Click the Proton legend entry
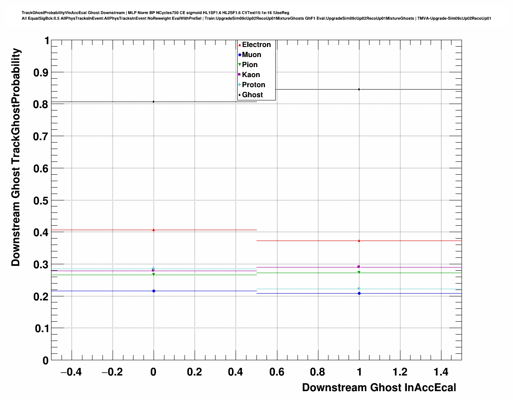 click(252, 85)
